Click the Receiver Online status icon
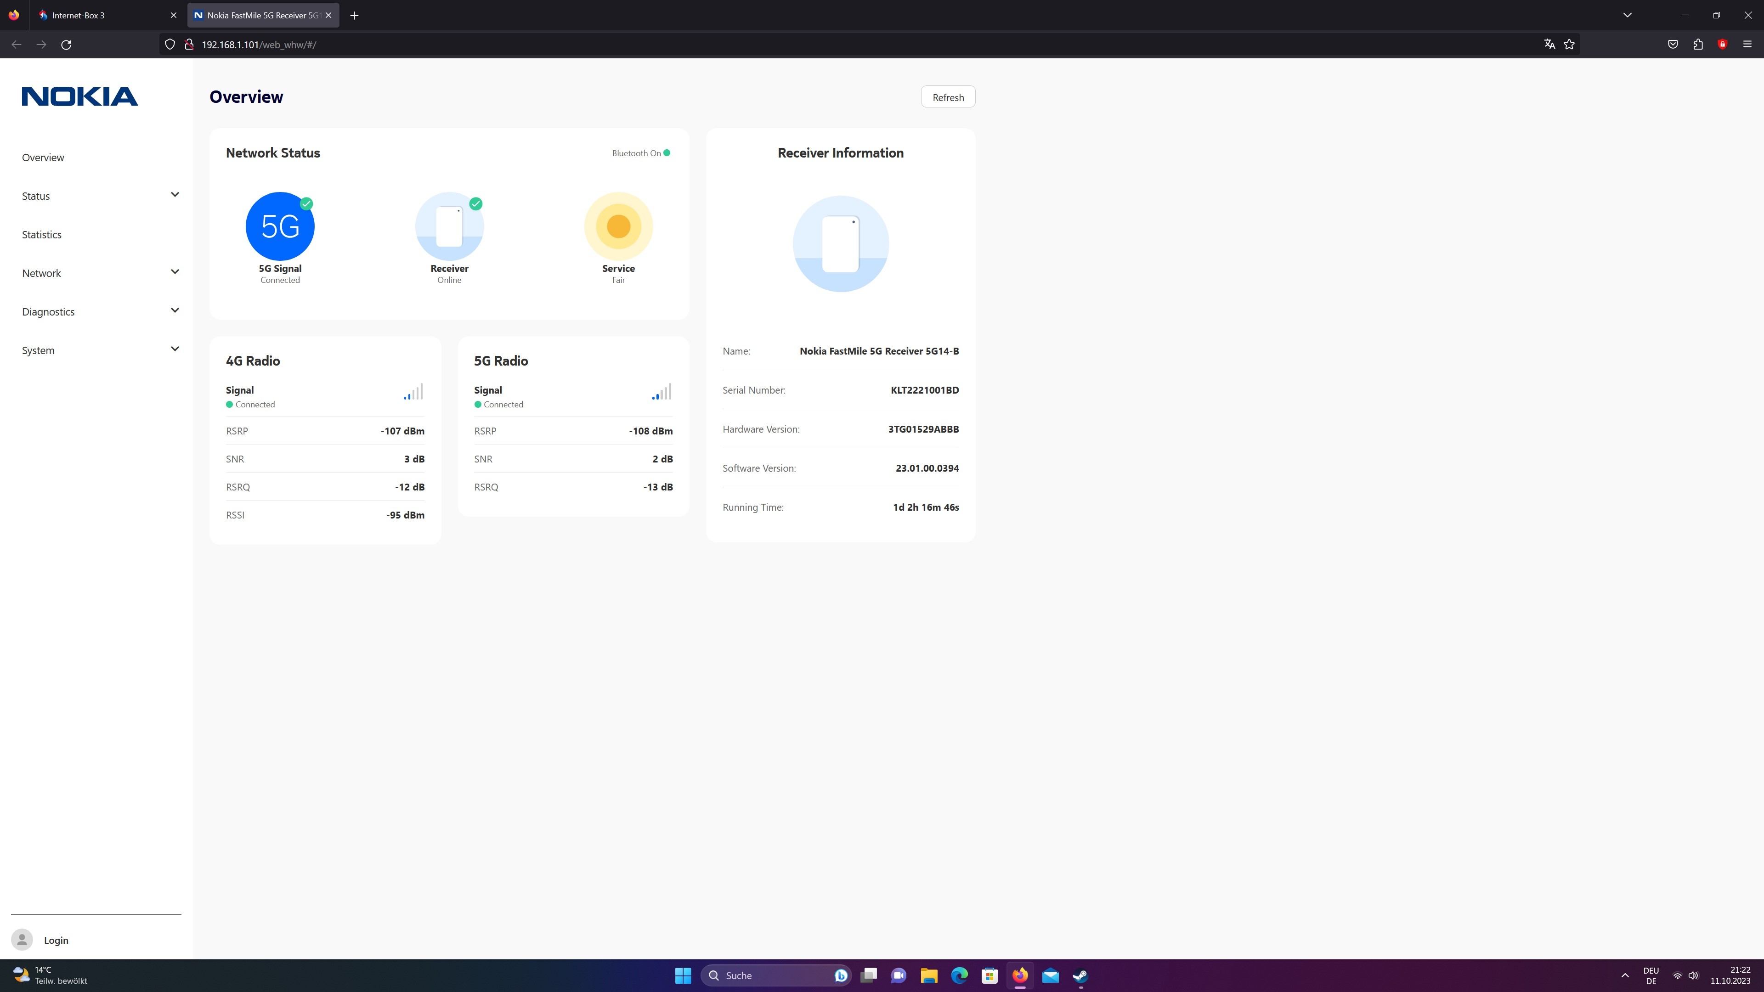 pyautogui.click(x=449, y=226)
